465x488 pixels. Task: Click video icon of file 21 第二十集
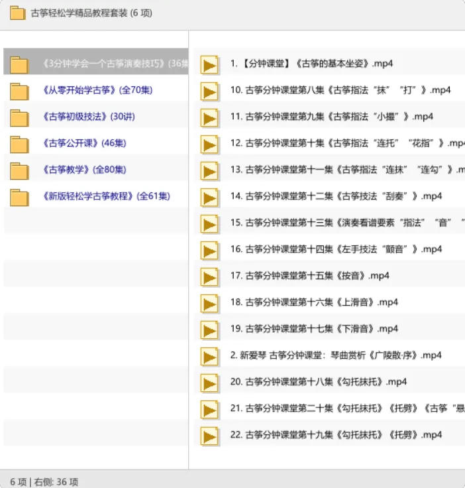209,410
